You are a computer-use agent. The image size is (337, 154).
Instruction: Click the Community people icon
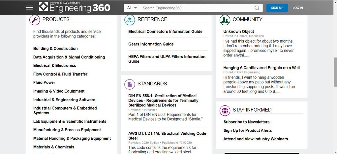225,20
